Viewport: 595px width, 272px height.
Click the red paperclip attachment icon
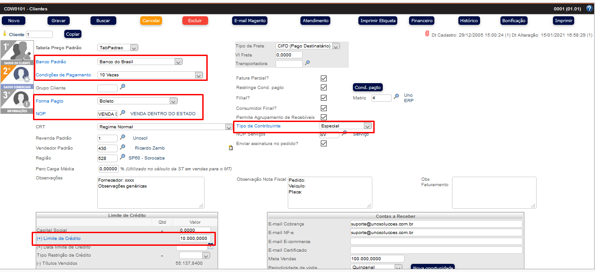coord(426,34)
